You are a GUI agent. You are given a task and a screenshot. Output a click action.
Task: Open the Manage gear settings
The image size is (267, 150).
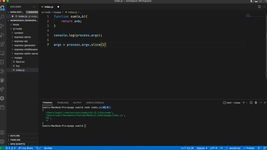click(x=2, y=141)
